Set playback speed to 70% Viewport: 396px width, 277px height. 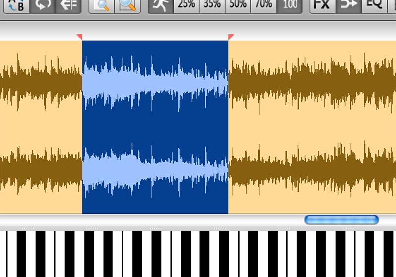tap(264, 5)
